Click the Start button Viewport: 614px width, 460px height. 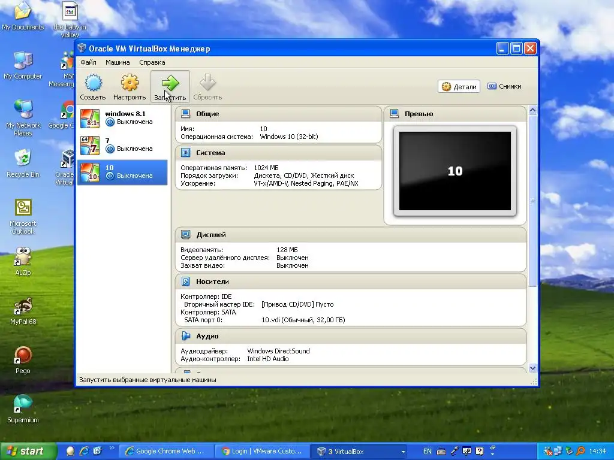(28, 451)
